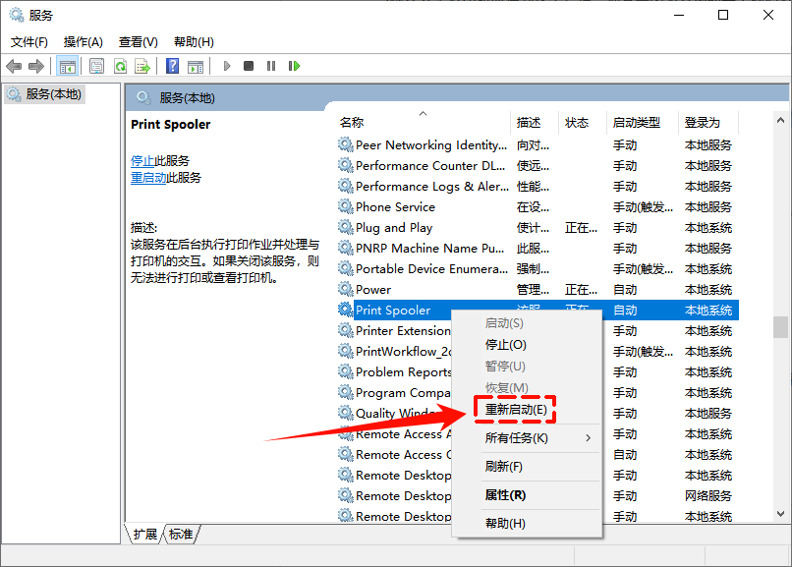The image size is (792, 567).
Task: Click the Refresh toolbar icon
Action: 120,66
